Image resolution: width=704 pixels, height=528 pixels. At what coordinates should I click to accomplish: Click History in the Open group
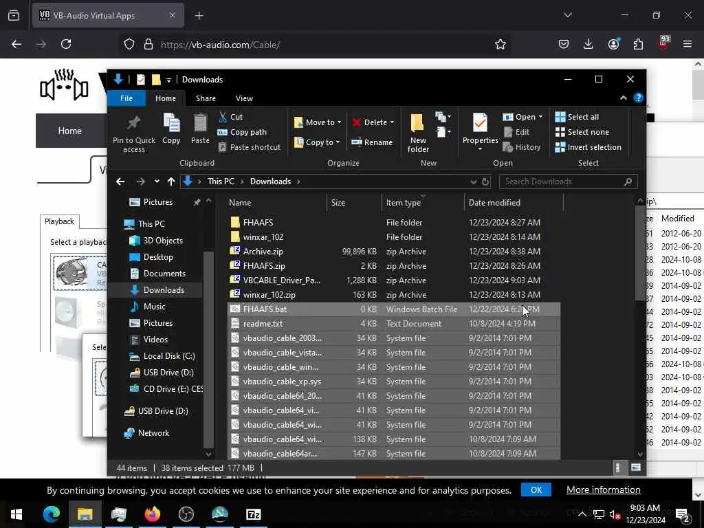(522, 147)
